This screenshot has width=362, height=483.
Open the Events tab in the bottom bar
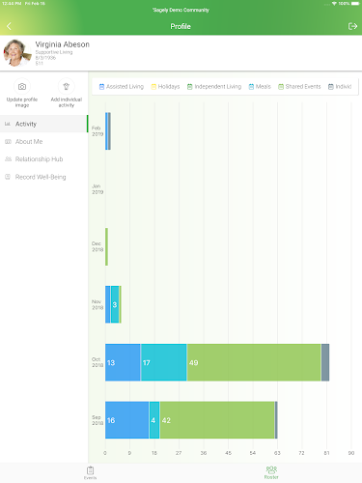coord(91,472)
